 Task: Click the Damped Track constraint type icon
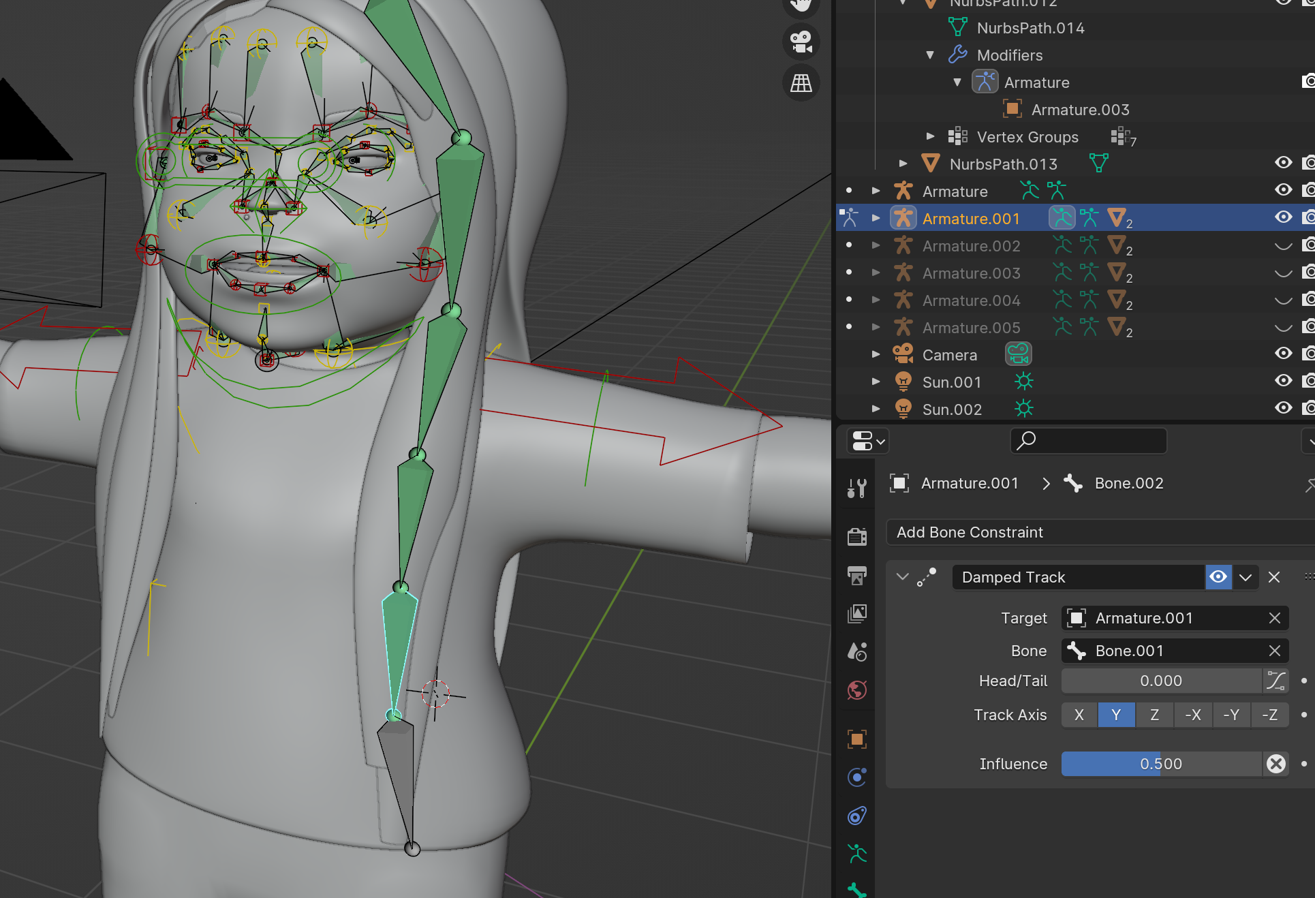(927, 577)
